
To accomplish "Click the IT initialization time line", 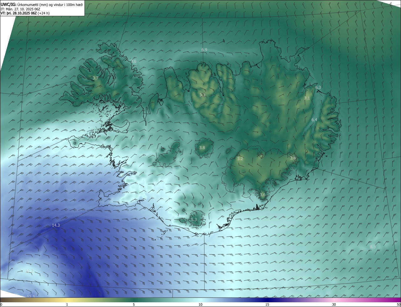I will tap(21, 9).
